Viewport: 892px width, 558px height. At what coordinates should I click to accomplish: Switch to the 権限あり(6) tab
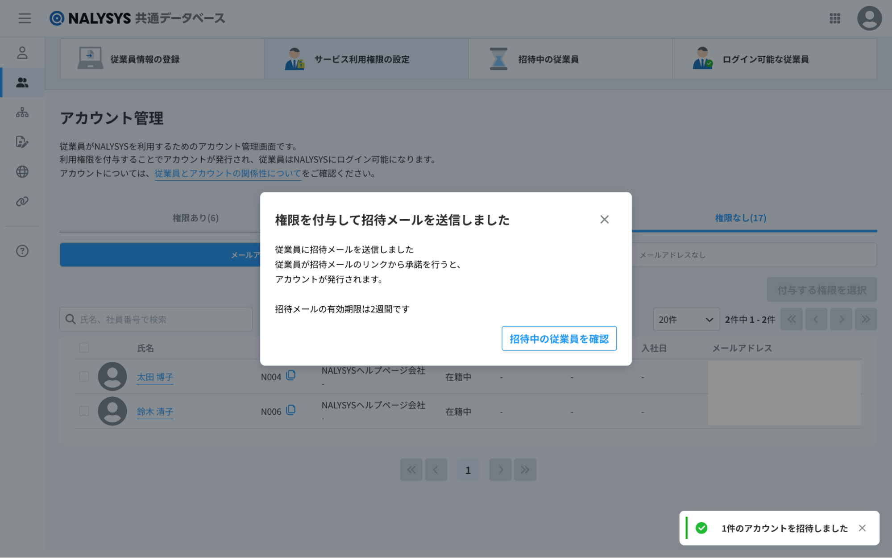(x=195, y=218)
